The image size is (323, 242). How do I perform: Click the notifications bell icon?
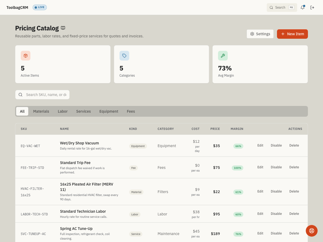pyautogui.click(x=303, y=8)
